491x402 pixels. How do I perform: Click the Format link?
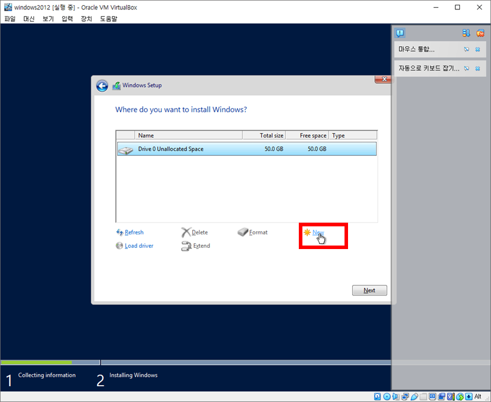pyautogui.click(x=258, y=232)
